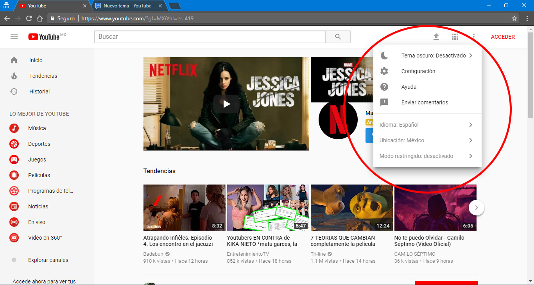The height and width of the screenshot is (285, 534).
Task: Click the Ayuda question mark icon
Action: click(x=384, y=87)
